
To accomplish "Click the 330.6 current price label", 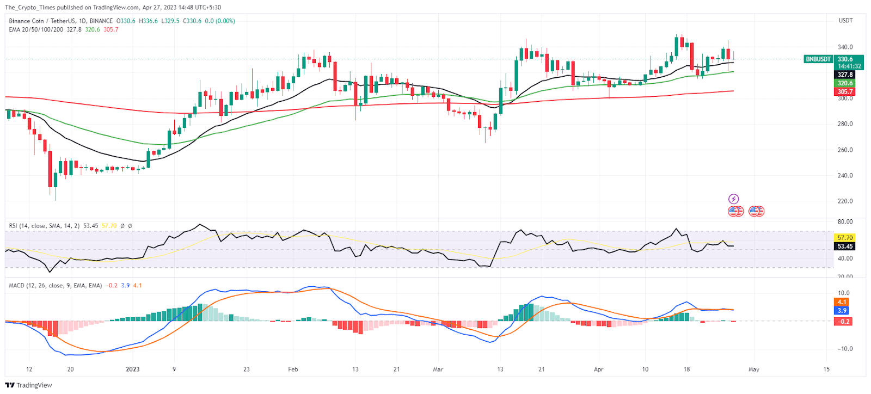I will coord(845,59).
